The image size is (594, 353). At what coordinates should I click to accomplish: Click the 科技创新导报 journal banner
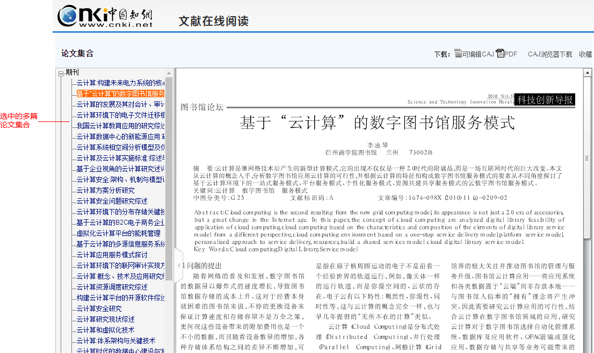click(x=545, y=100)
